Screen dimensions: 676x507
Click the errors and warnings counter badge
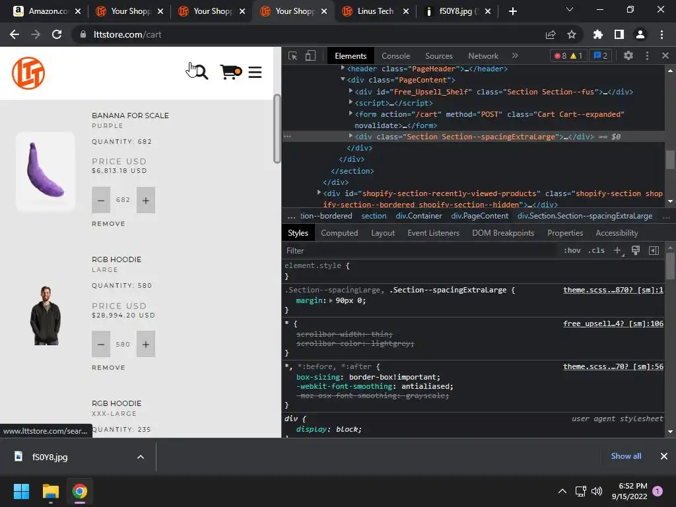tap(568, 55)
